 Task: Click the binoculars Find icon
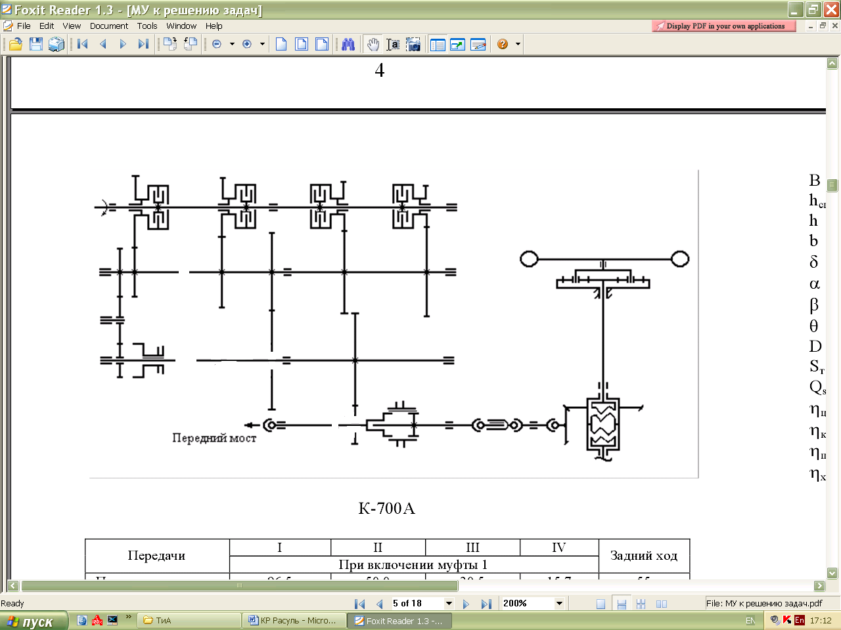point(348,44)
